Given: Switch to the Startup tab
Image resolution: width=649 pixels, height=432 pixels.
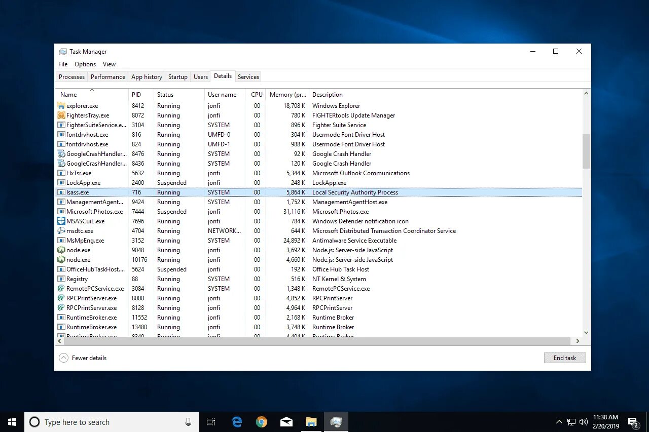Looking at the screenshot, I should pyautogui.click(x=178, y=77).
